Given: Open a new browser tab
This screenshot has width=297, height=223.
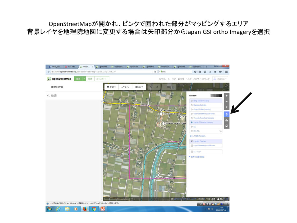Looking at the screenshot, I should click(206, 67).
